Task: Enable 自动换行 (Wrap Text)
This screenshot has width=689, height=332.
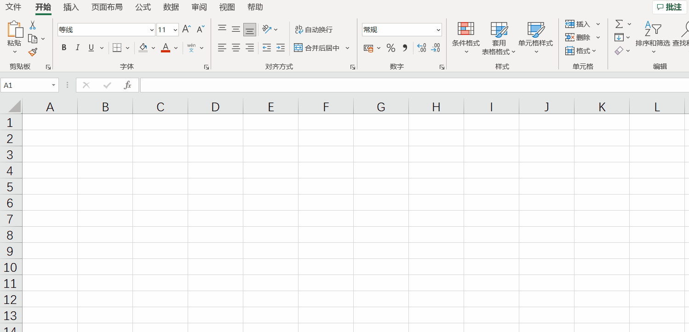Action: [315, 29]
